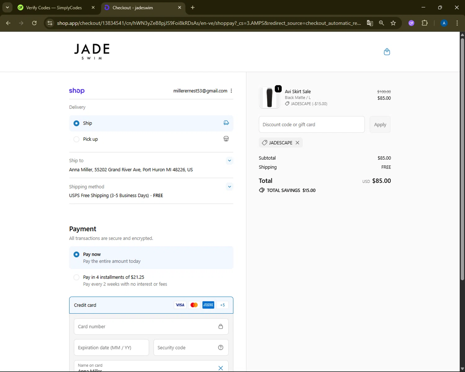The width and height of the screenshot is (465, 372).
Task: Bookmark this page with the star icon
Action: click(393, 23)
